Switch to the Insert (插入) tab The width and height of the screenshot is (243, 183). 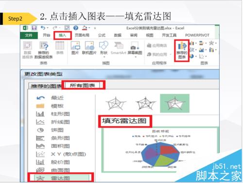62,35
